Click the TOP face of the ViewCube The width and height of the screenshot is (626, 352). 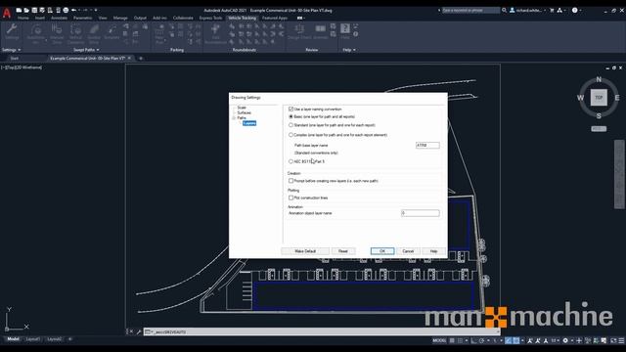[x=599, y=98]
